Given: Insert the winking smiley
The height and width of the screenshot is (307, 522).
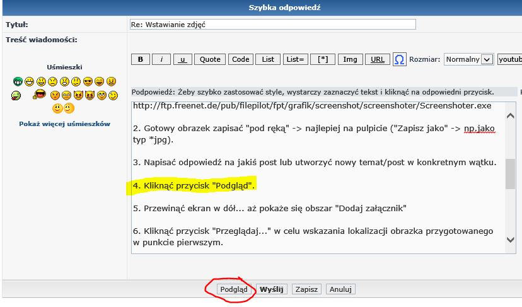Looking at the screenshot, I should pos(113,95).
